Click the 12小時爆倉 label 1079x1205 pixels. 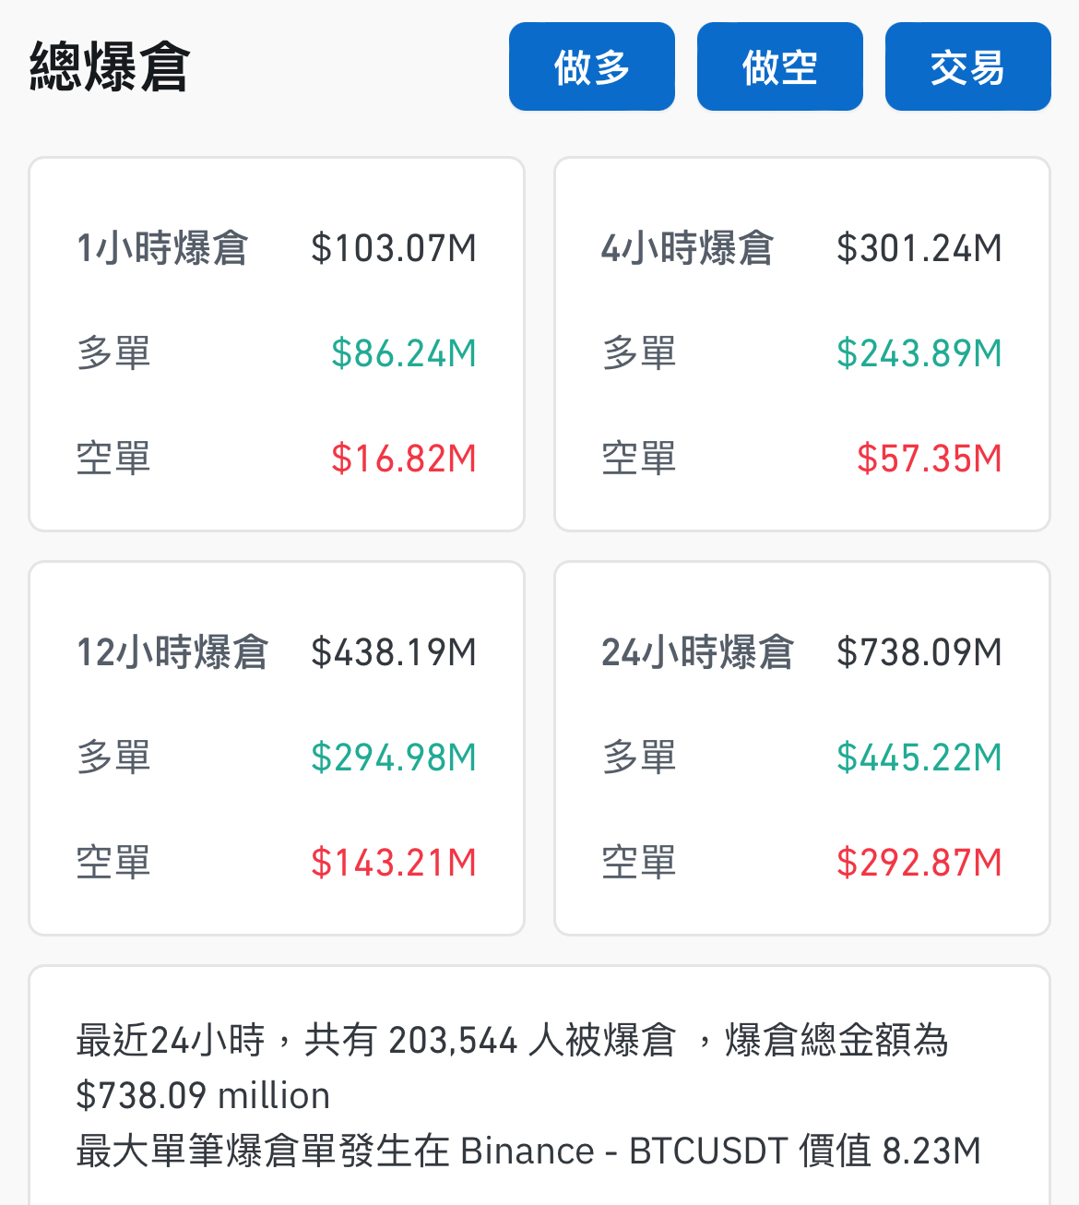point(172,652)
